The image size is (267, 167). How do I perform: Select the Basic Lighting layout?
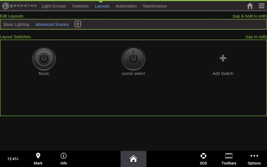pos(16,24)
